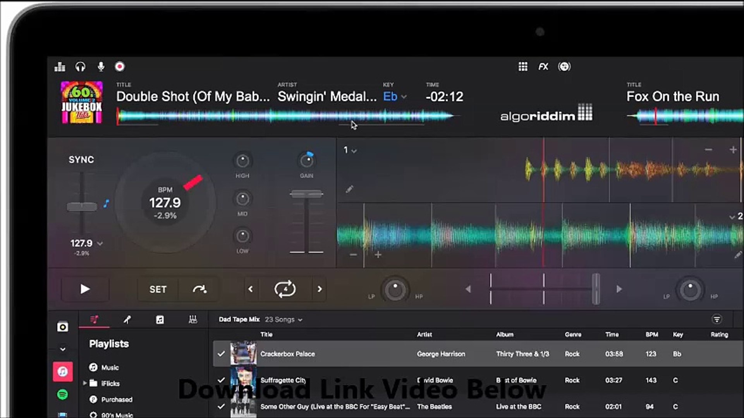The width and height of the screenshot is (744, 418).
Task: Toggle the key lock music note
Action: coord(106,203)
